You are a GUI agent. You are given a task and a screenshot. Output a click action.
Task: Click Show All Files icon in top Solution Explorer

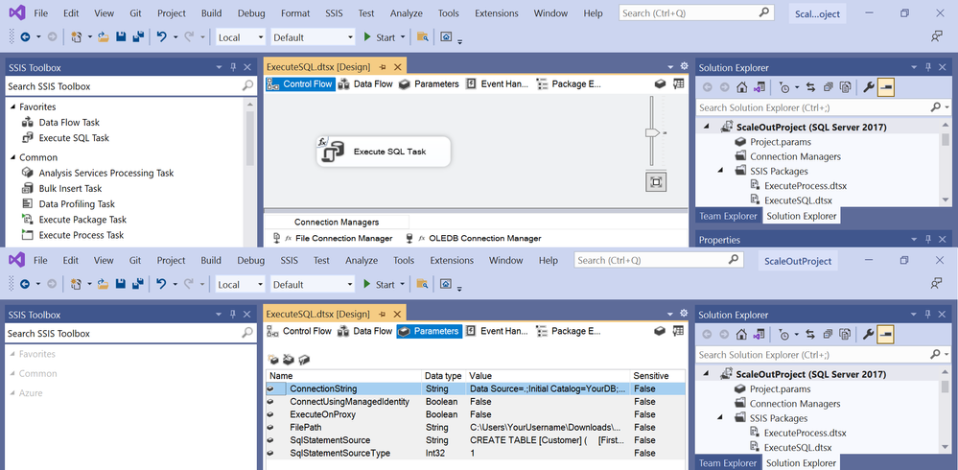point(845,88)
